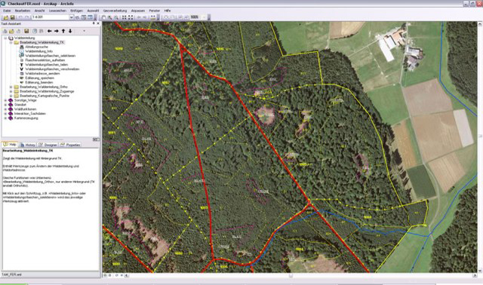This screenshot has height=285, width=483.
Task: Switch to the History tab
Action: 28,145
